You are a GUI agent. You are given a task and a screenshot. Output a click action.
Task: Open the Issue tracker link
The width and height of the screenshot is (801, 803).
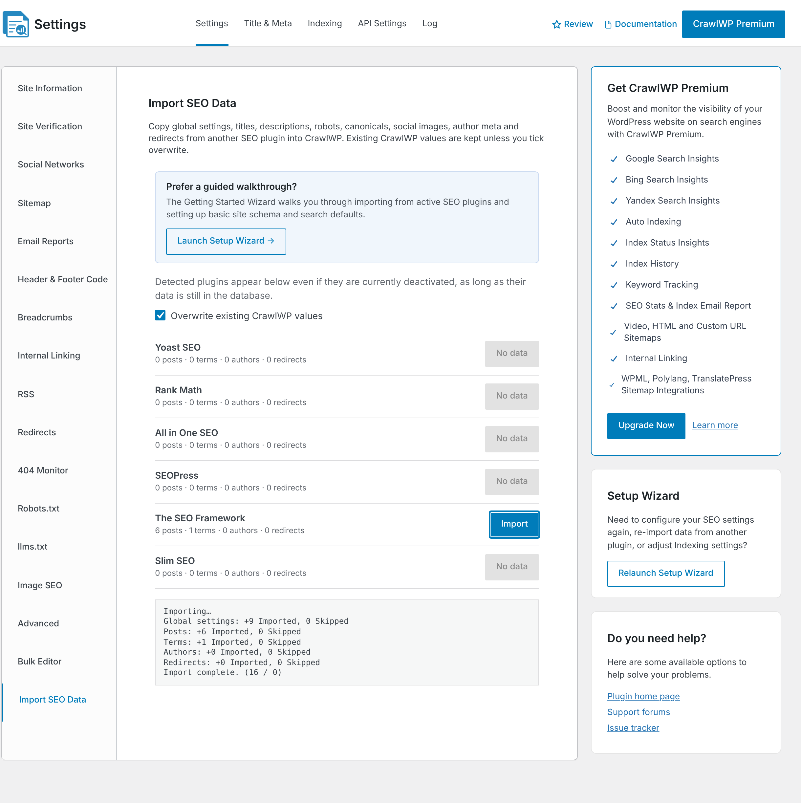[x=633, y=728]
